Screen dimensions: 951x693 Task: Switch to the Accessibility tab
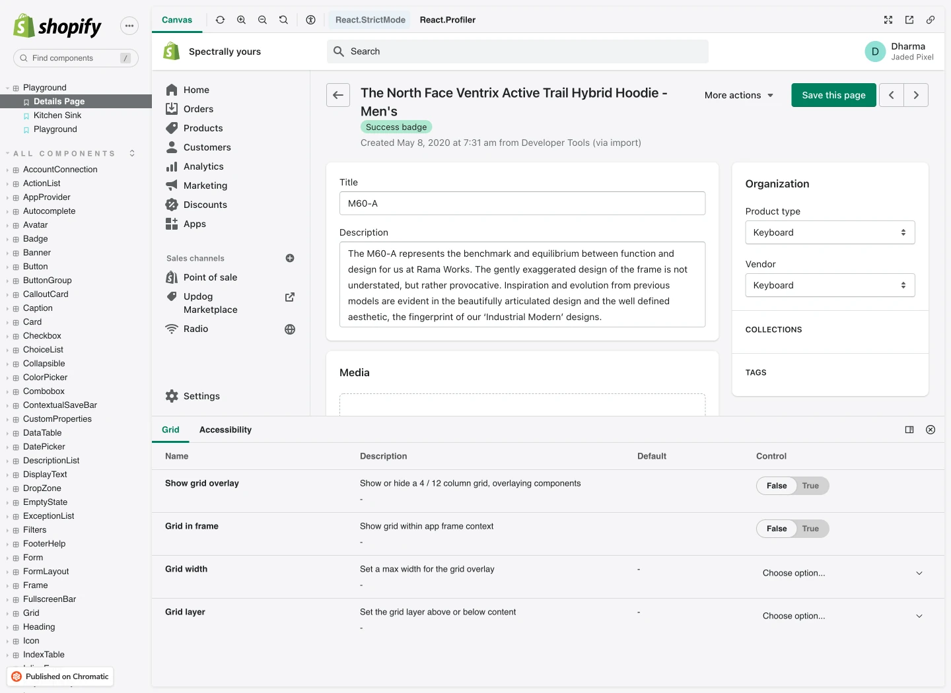pos(225,430)
